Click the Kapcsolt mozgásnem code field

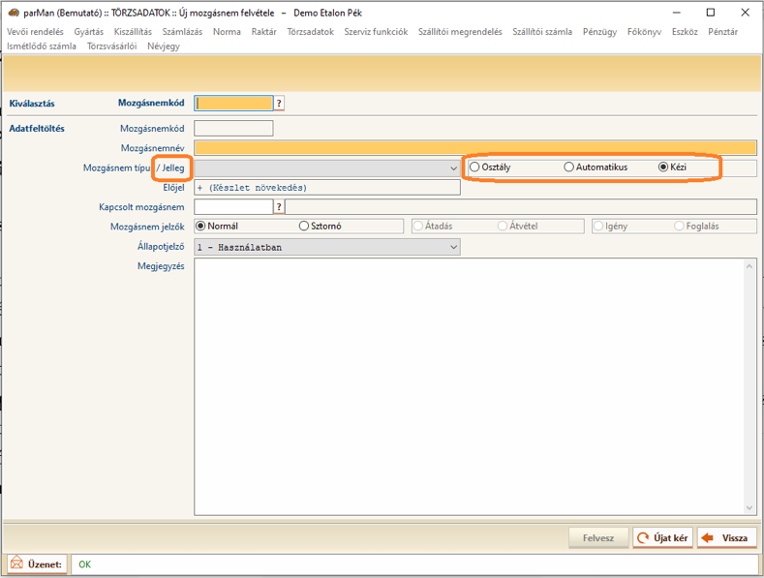click(233, 206)
